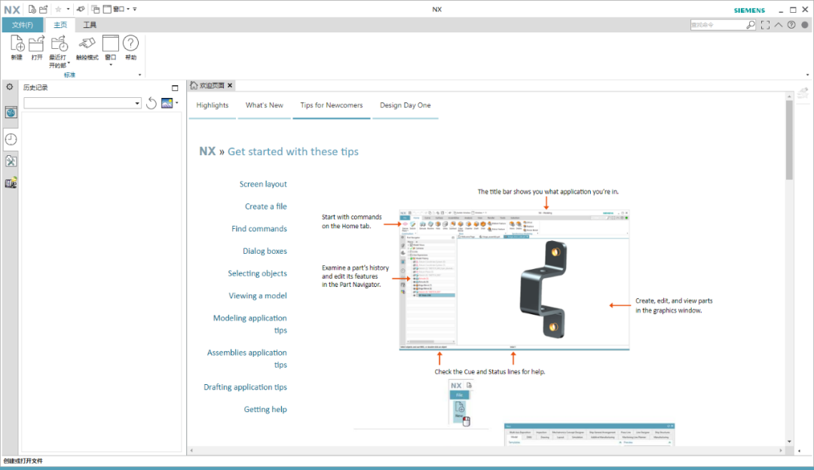
Task: Open the History clock icon in sidebar
Action: pyautogui.click(x=11, y=139)
